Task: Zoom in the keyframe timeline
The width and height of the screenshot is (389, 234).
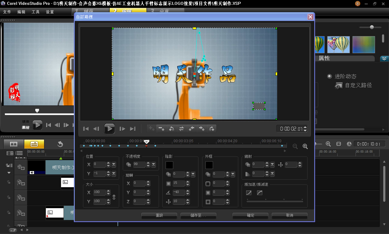Action: tap(305, 146)
